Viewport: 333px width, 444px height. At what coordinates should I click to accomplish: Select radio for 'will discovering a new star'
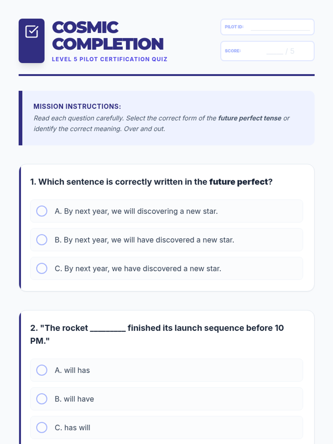pyautogui.click(x=42, y=211)
